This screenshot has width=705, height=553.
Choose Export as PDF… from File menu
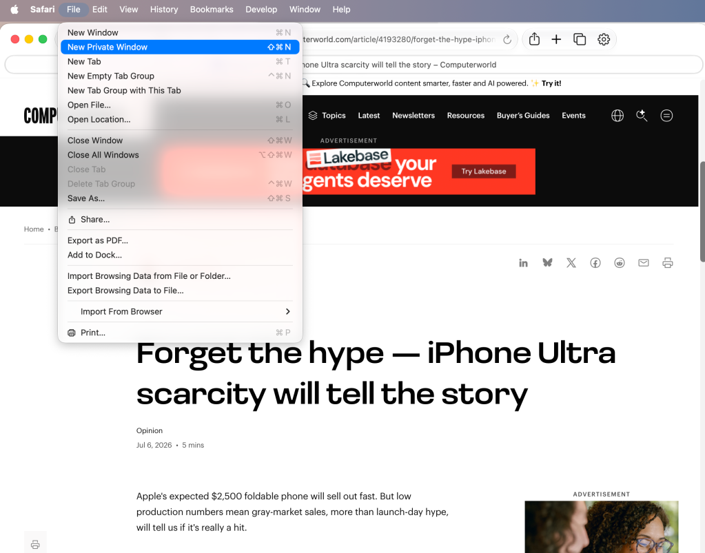point(180,240)
